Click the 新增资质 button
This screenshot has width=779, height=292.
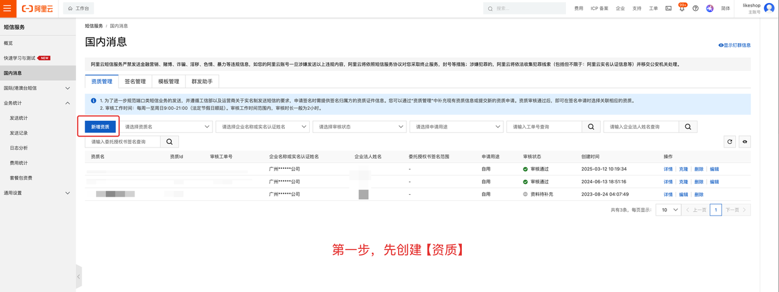pyautogui.click(x=100, y=126)
